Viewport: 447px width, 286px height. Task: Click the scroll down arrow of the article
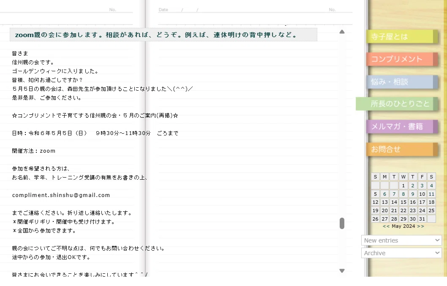342,271
